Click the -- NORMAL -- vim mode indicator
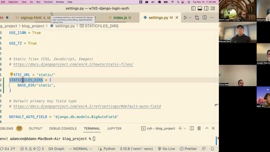 [81, 149]
